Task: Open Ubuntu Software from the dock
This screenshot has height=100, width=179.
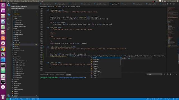Action: tap(3, 38)
